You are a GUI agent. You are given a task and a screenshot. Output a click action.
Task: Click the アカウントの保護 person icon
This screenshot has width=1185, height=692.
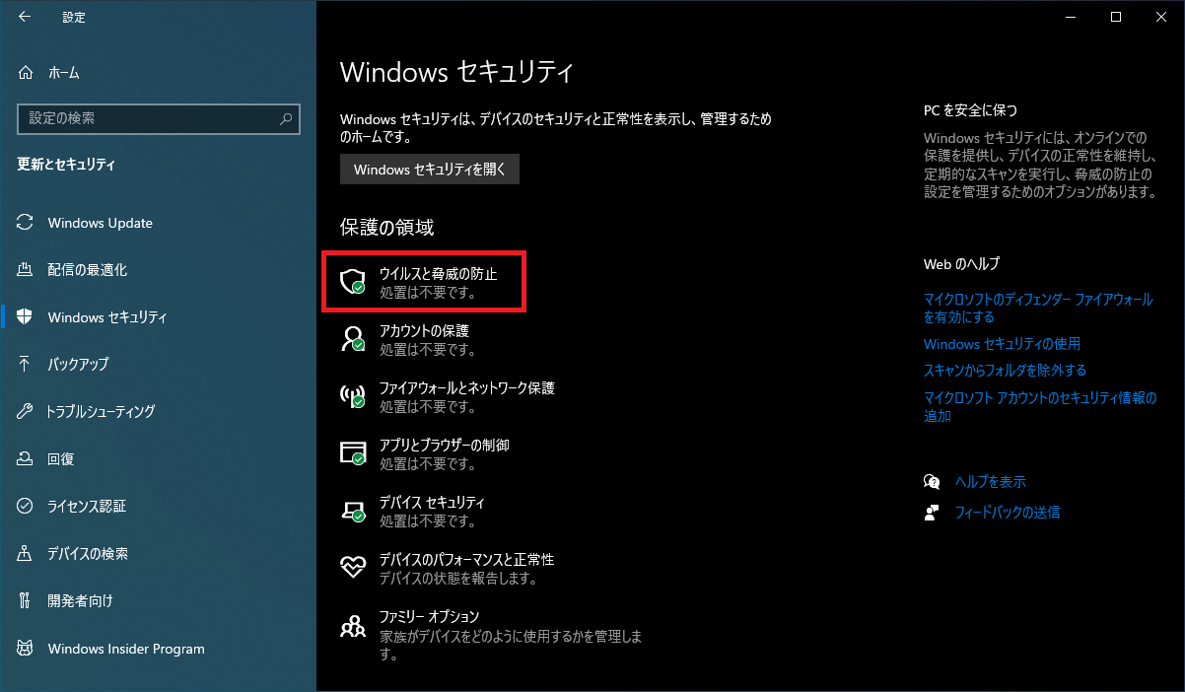pyautogui.click(x=353, y=339)
